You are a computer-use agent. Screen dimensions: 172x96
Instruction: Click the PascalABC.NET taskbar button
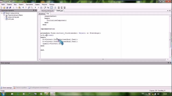click(53, 94)
